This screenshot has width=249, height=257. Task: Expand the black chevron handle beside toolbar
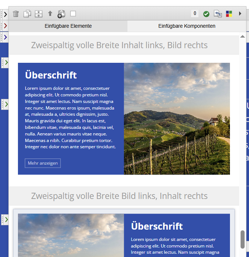click(x=5, y=15)
